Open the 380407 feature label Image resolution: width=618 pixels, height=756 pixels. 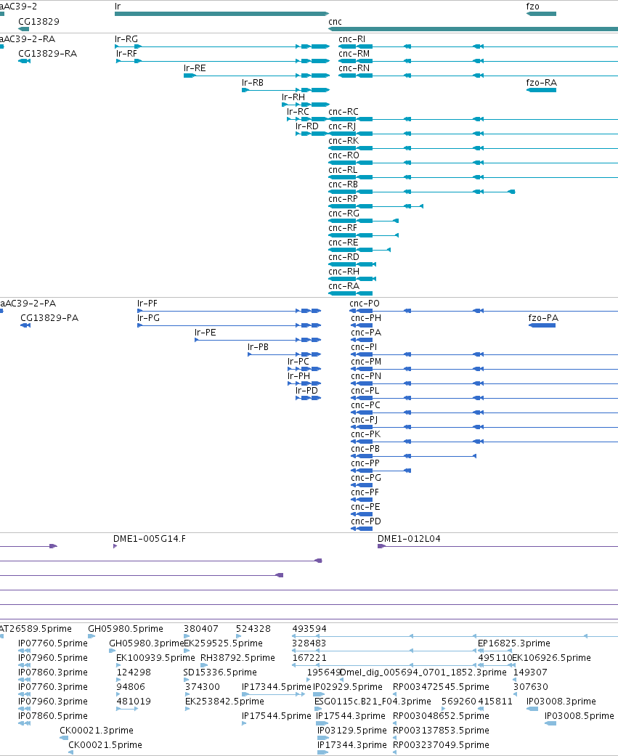coord(201,629)
